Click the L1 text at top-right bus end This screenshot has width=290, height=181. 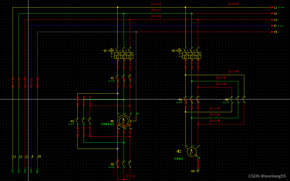275,8
